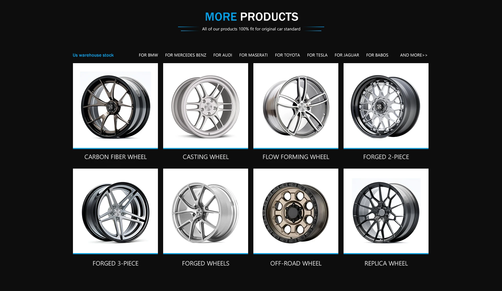Go to FOR MASERATI wheels

tap(253, 55)
